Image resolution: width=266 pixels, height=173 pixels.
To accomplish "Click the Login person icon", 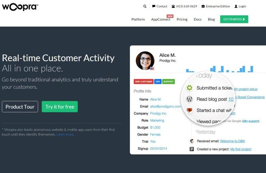I will [x=236, y=6].
